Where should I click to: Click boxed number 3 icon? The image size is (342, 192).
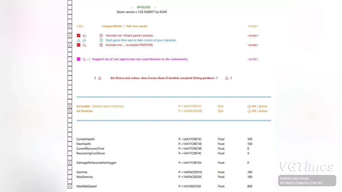pos(101,45)
